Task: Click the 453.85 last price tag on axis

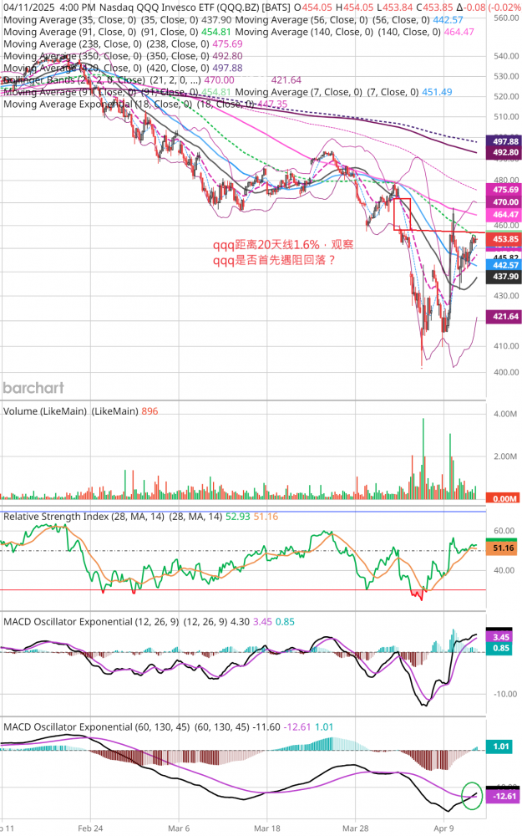Action: [505, 239]
